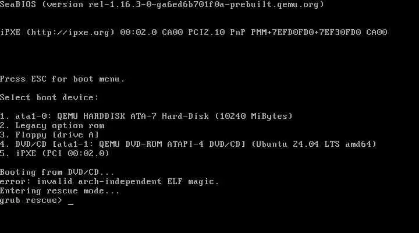This screenshot has width=419, height=233.
Task: Click the grub rescue> prompt
Action: tap(31, 200)
